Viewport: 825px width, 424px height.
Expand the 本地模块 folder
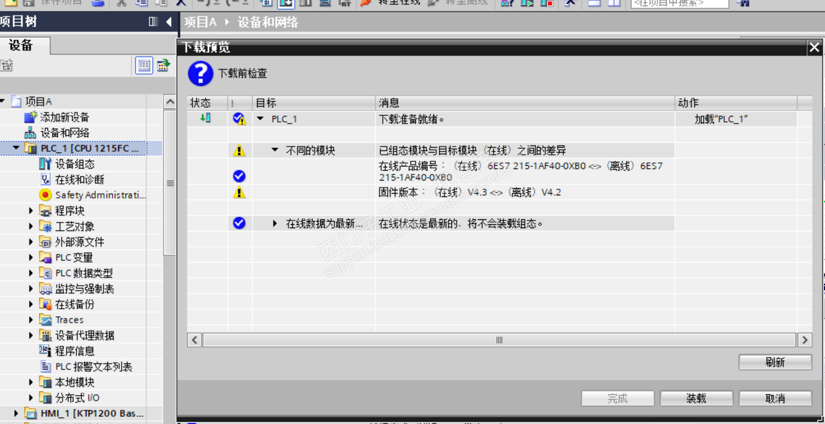pyautogui.click(x=31, y=382)
